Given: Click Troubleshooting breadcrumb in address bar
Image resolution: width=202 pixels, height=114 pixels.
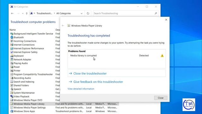Looking at the screenshot, I should click(x=44, y=13).
